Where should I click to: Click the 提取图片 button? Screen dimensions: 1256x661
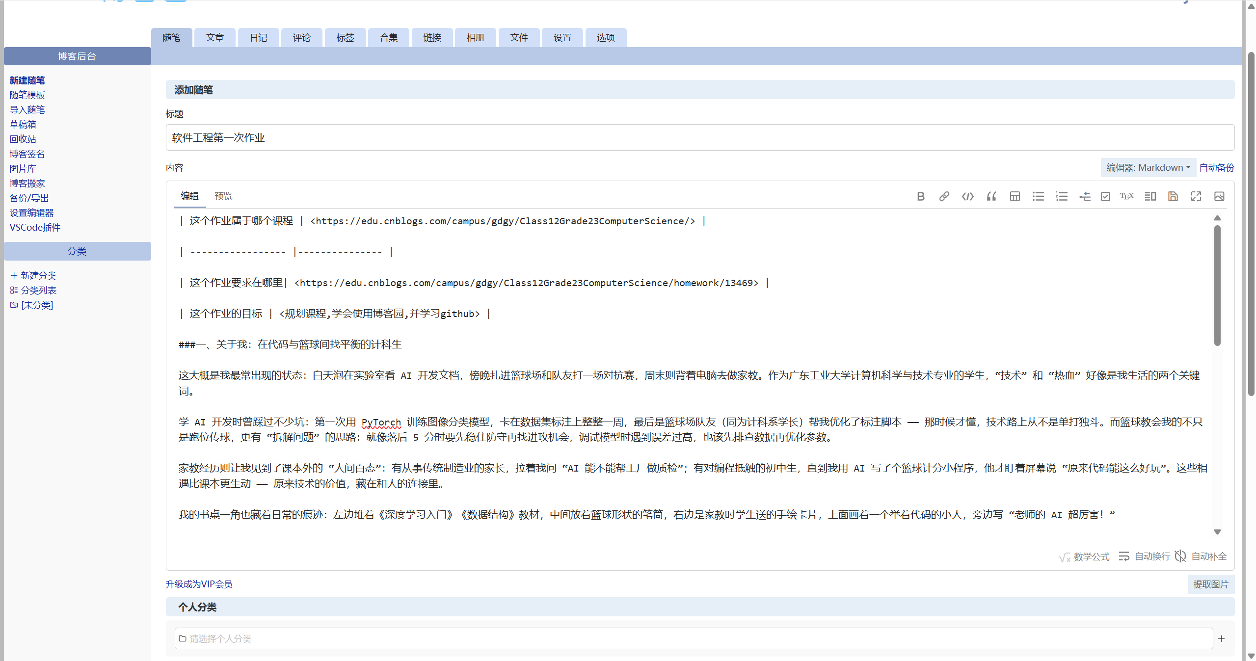(1210, 584)
